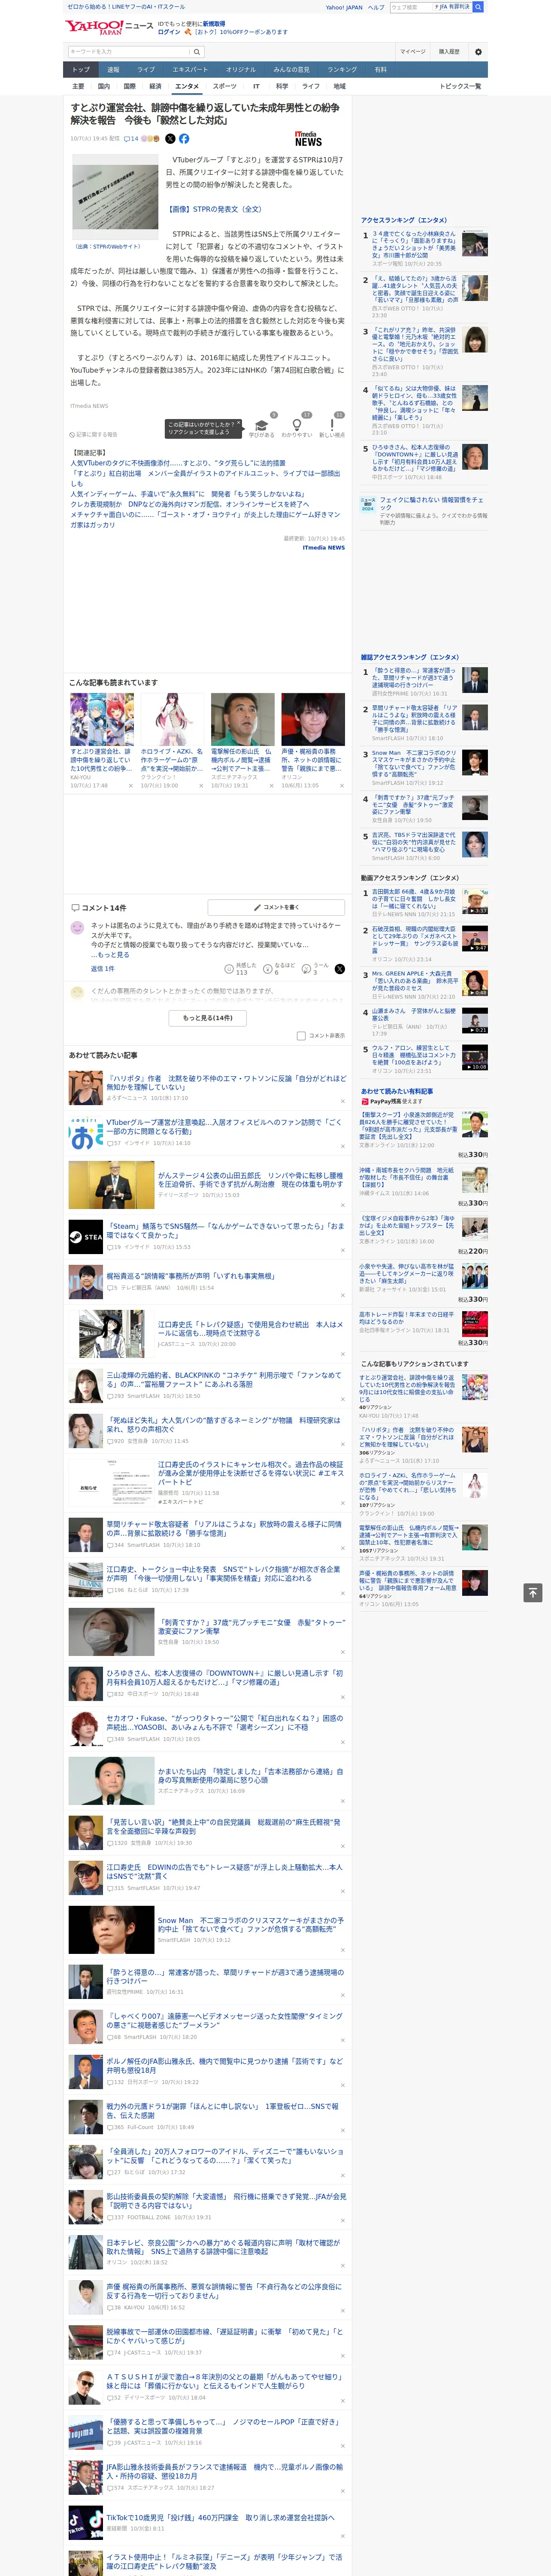Select the トップ navigation tab
Viewport: 551px width, 2576px height.
81,70
